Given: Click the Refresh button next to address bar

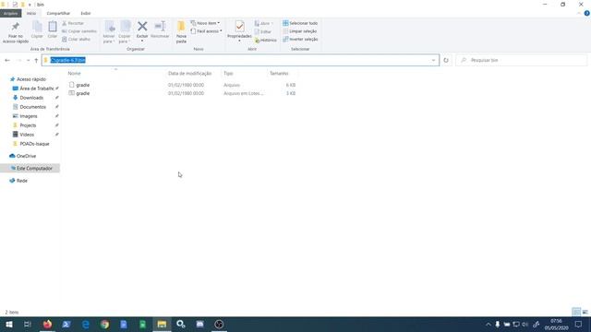Looking at the screenshot, I should [446, 60].
